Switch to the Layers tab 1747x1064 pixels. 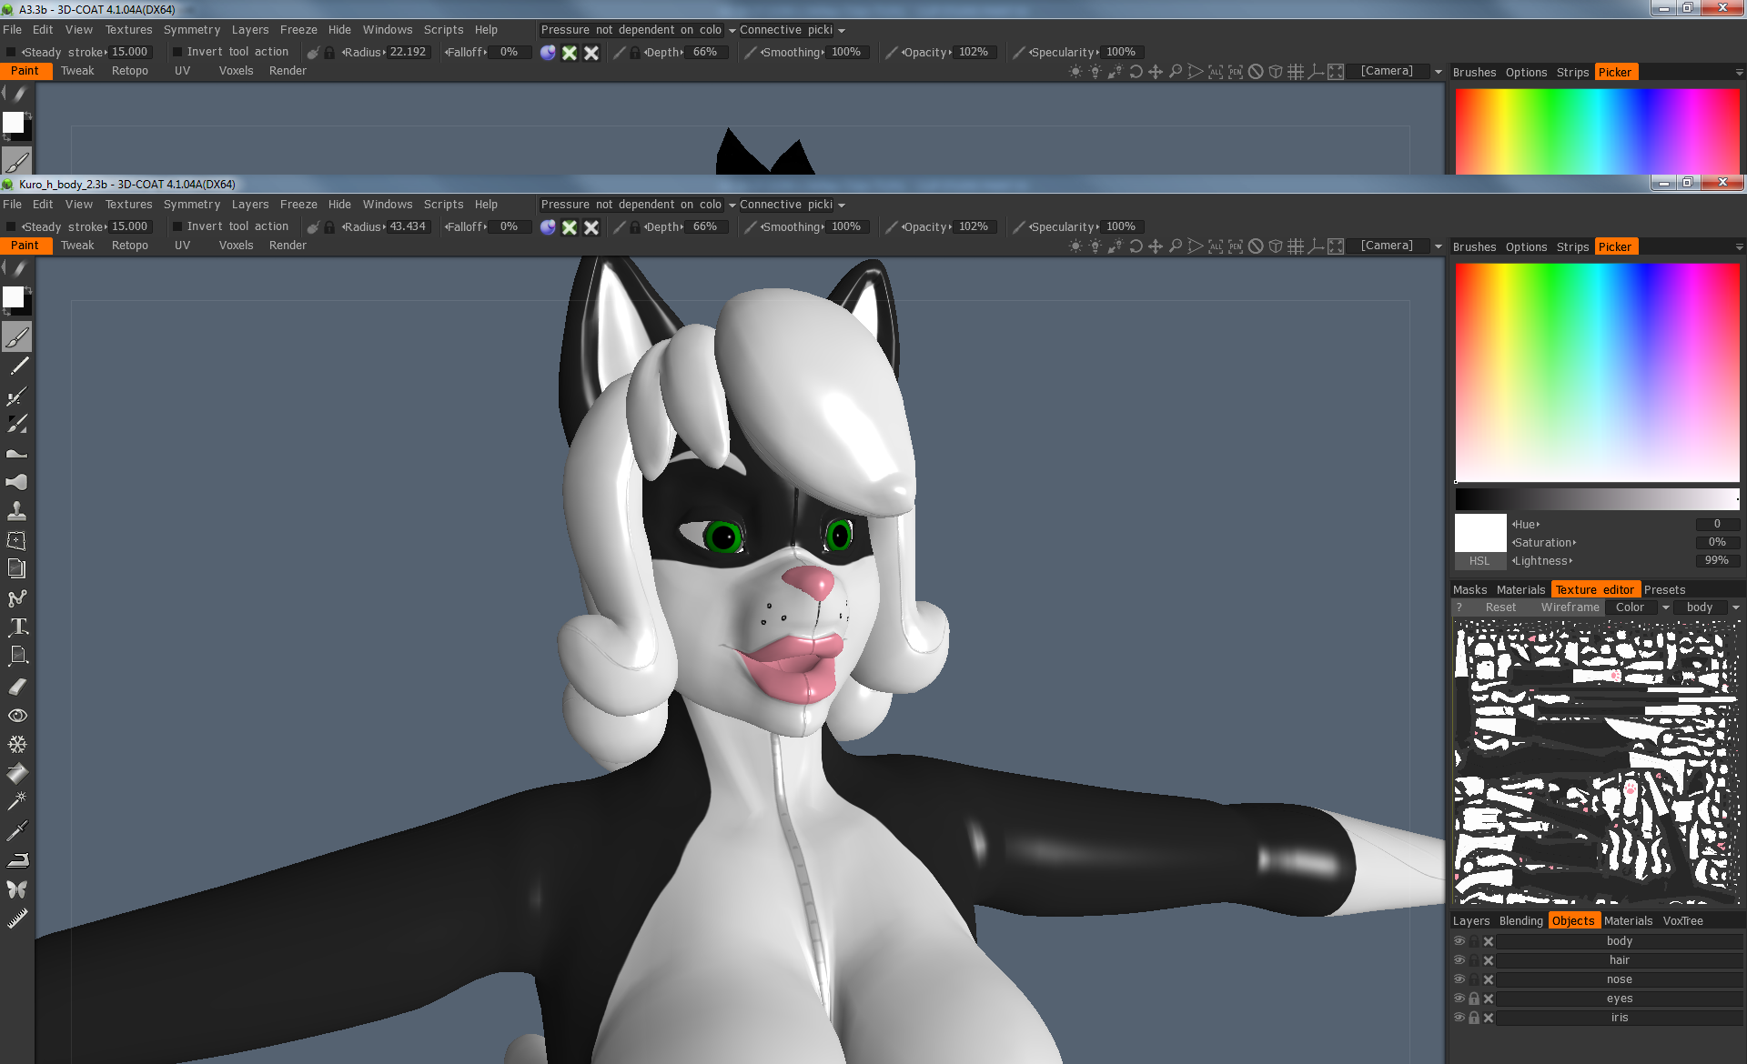pyautogui.click(x=1471, y=921)
